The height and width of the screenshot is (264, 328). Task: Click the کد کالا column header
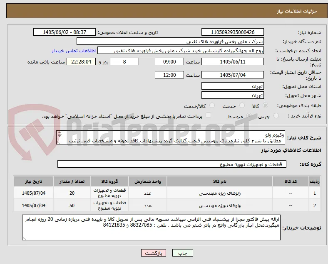click(x=291, y=181)
